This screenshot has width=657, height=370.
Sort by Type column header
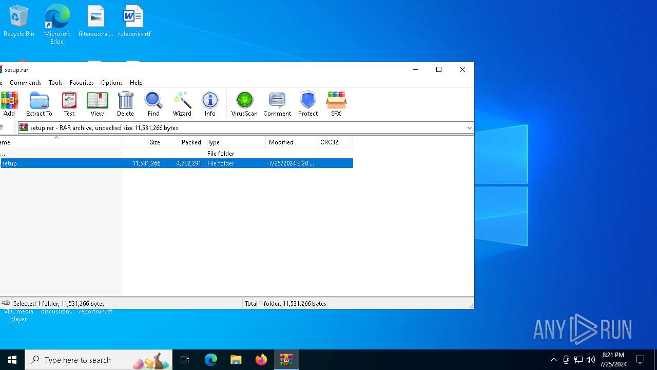click(x=235, y=142)
